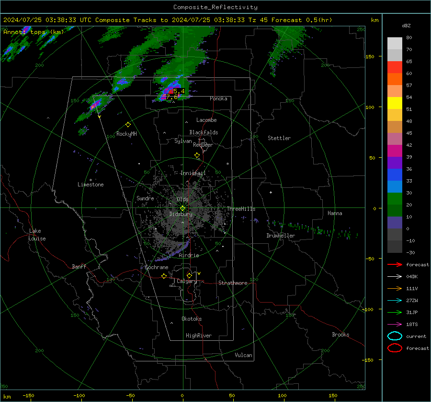The image size is (431, 402).
Task: Click the Drumheller label
Action: coord(281,236)
